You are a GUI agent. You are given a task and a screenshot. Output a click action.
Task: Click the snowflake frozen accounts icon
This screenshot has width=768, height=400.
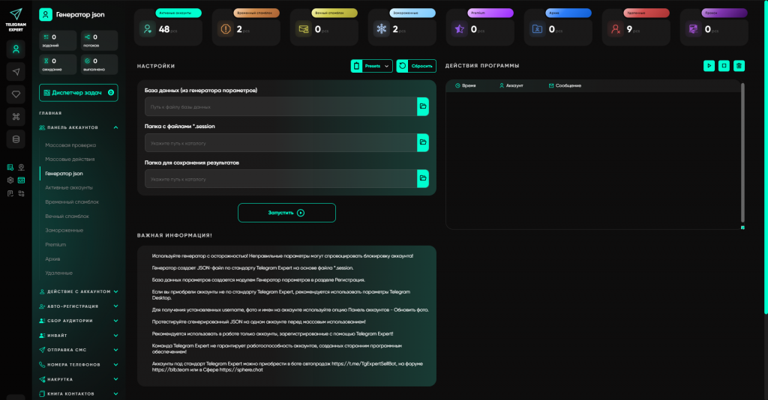pyautogui.click(x=381, y=29)
